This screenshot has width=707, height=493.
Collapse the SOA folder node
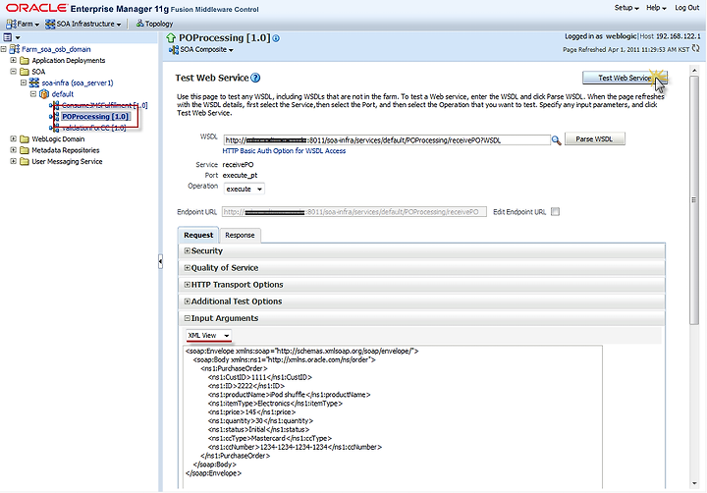[14, 72]
